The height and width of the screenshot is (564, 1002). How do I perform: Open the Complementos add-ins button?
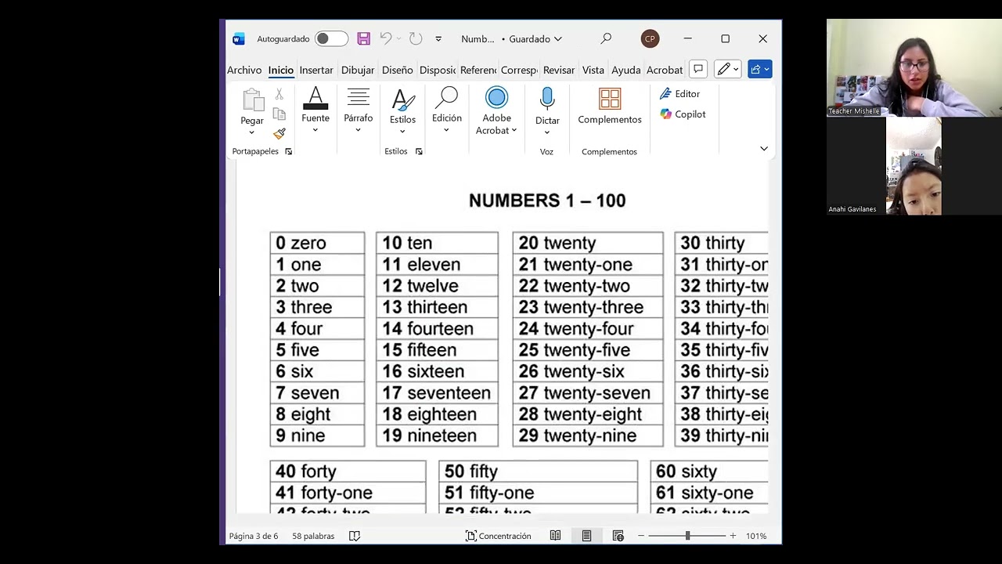tap(610, 107)
